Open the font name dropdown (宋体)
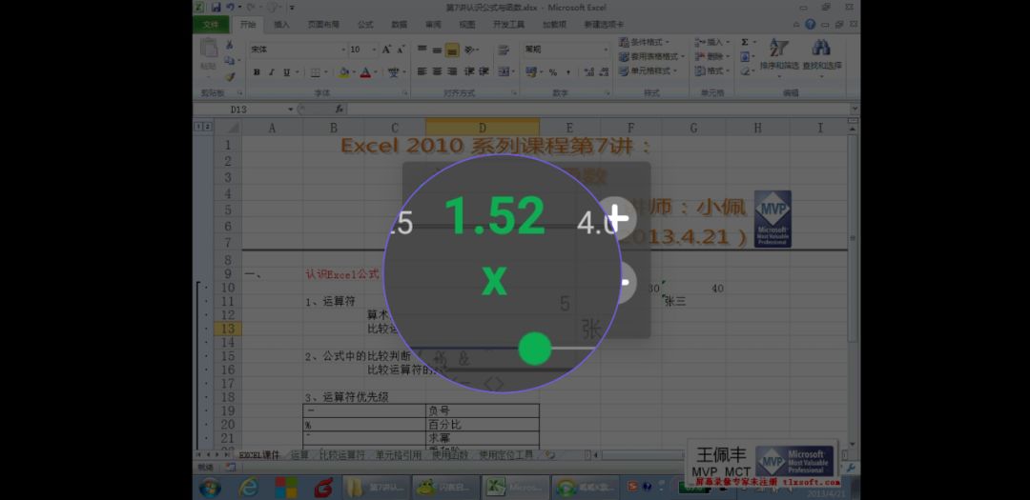The width and height of the screenshot is (1030, 500). pos(343,50)
